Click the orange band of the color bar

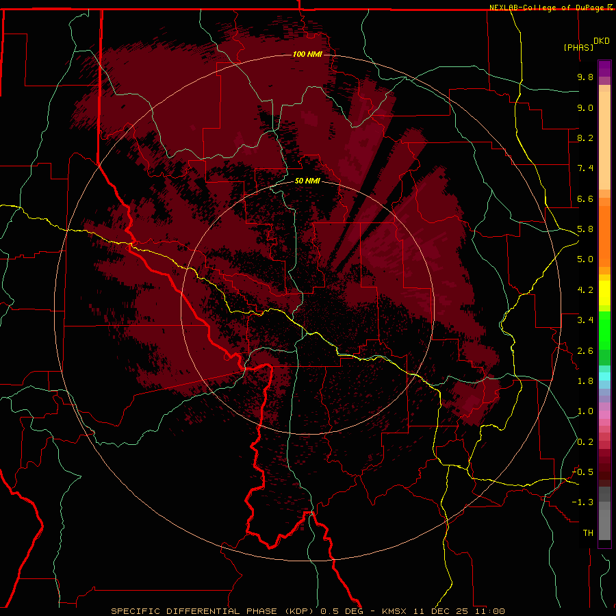click(604, 236)
